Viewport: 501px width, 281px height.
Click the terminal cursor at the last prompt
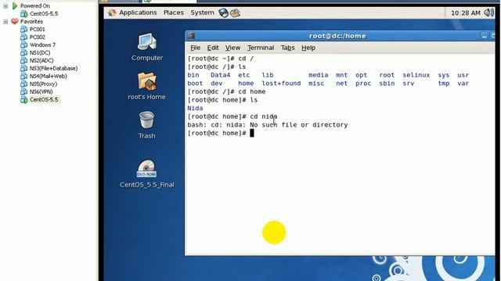(252, 133)
